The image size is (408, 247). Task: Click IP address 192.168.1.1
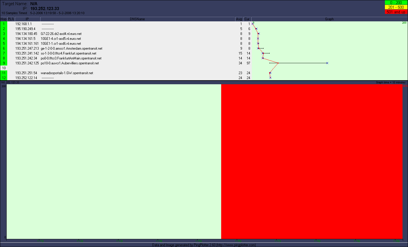click(23, 24)
